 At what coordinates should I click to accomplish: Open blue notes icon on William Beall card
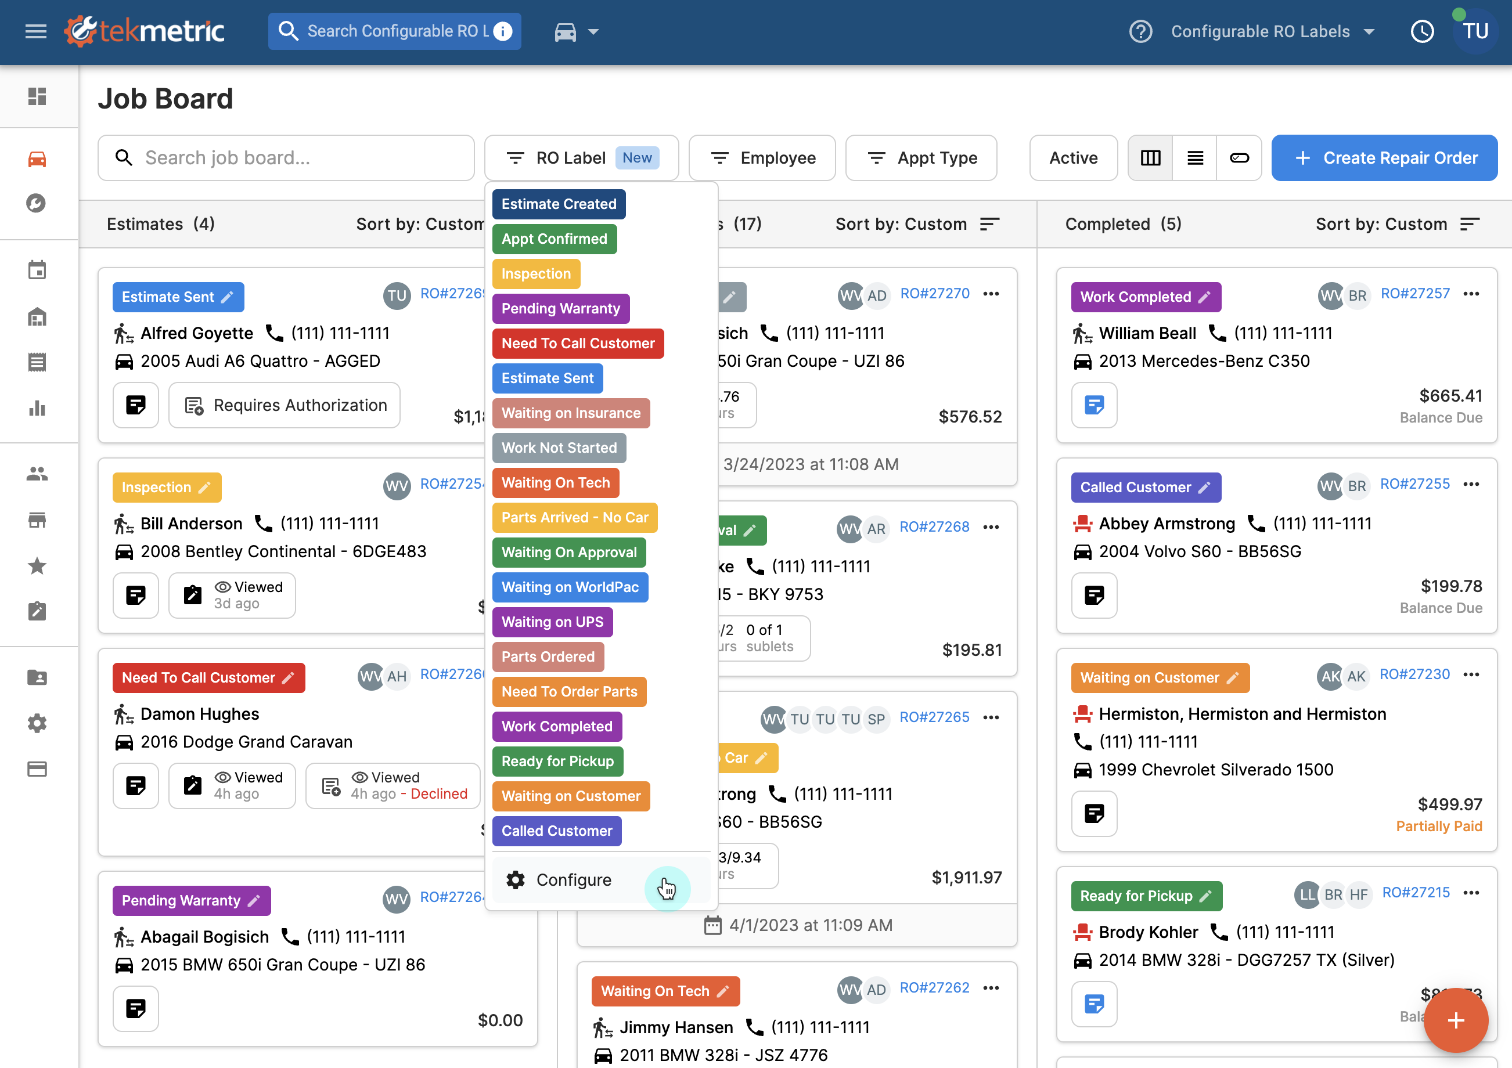(x=1094, y=406)
